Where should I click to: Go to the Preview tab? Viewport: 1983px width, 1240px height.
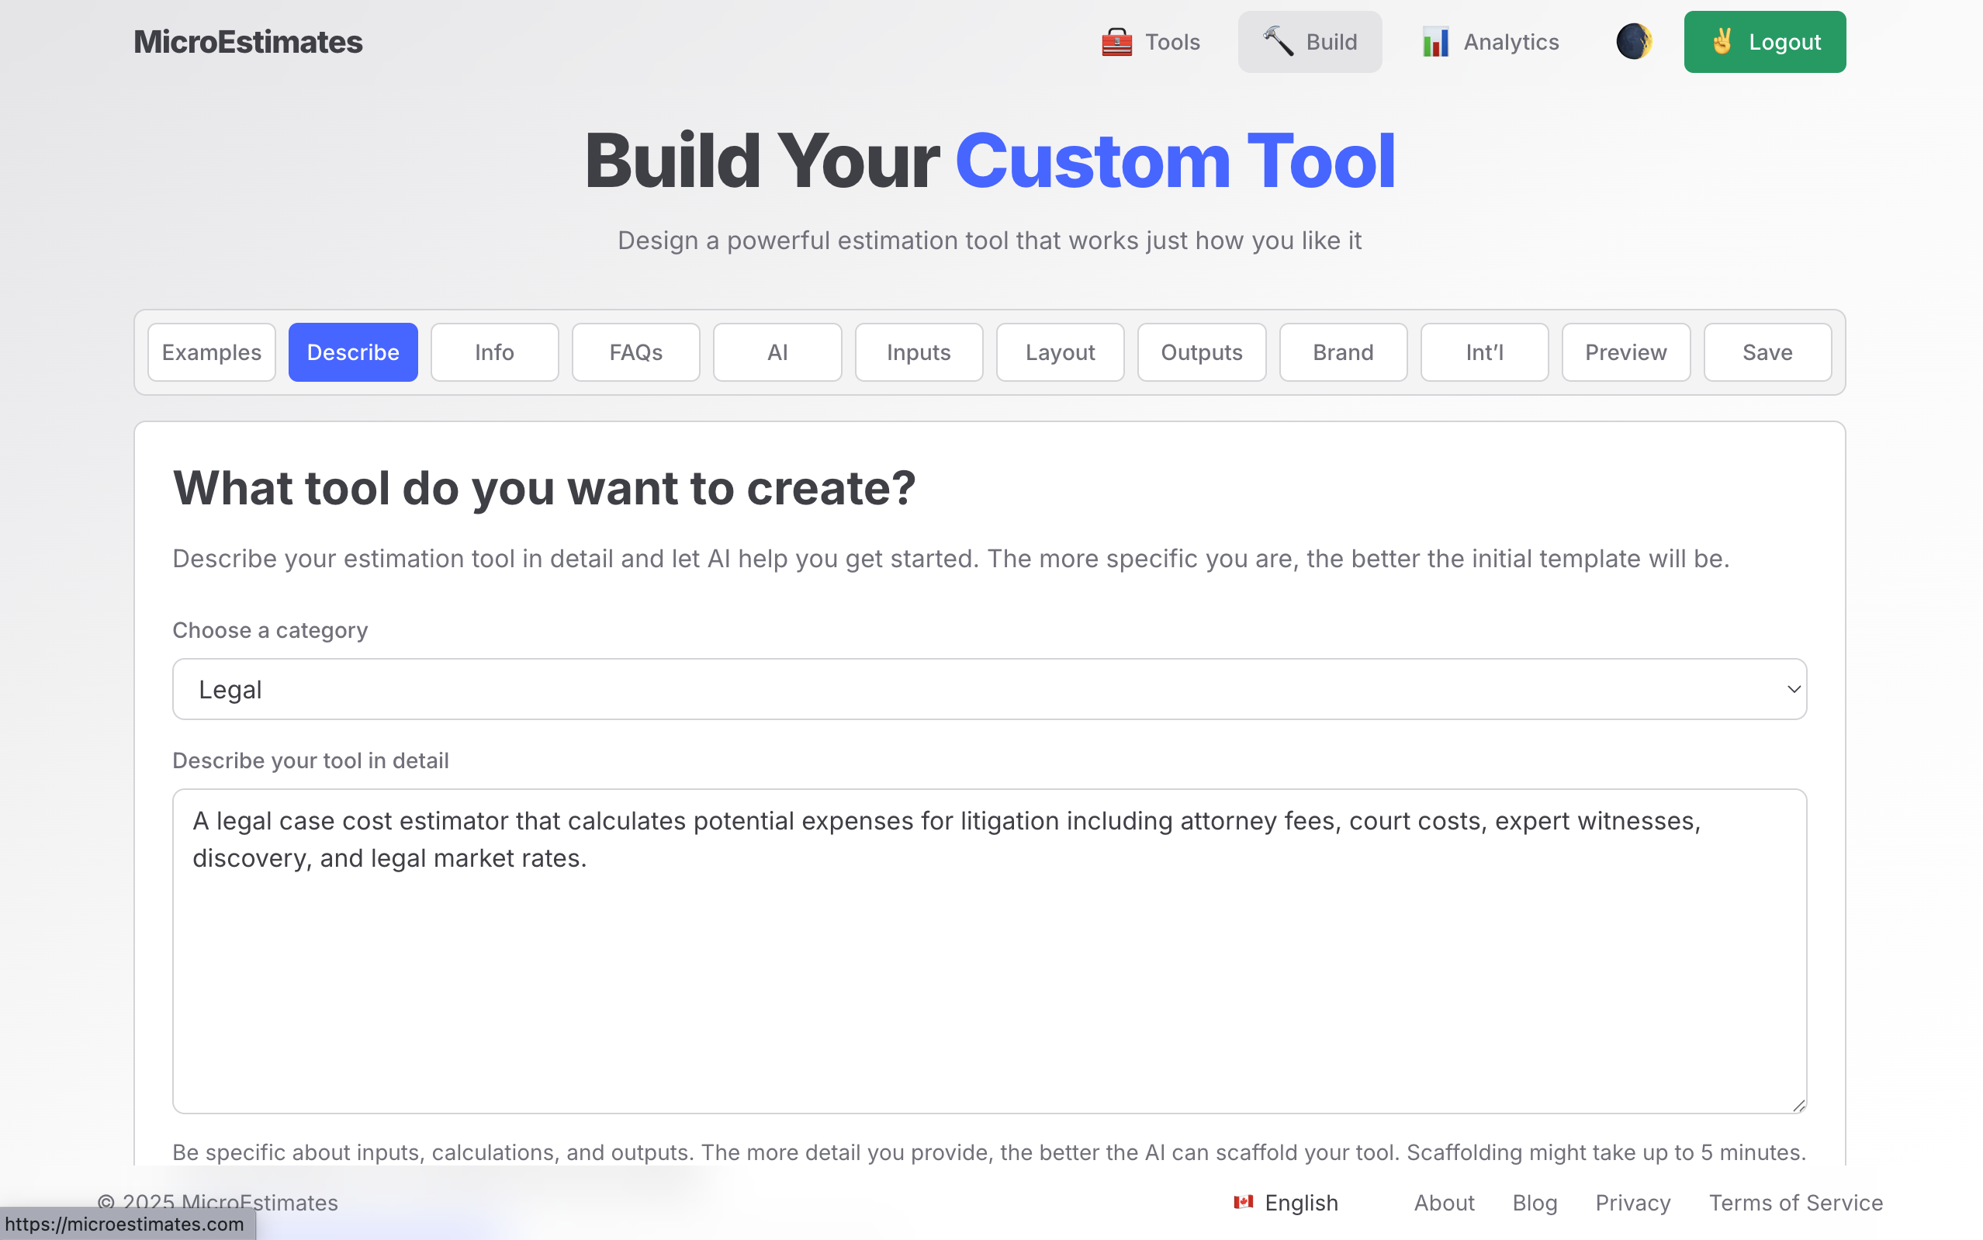[x=1625, y=352]
